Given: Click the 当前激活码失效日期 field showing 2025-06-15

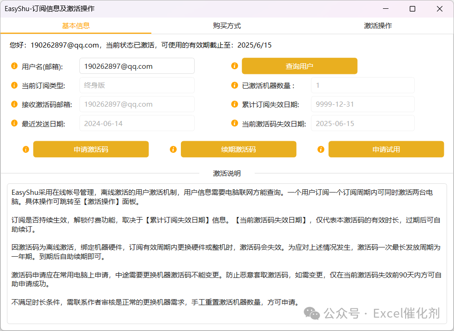Looking at the screenshot, I should coord(363,123).
